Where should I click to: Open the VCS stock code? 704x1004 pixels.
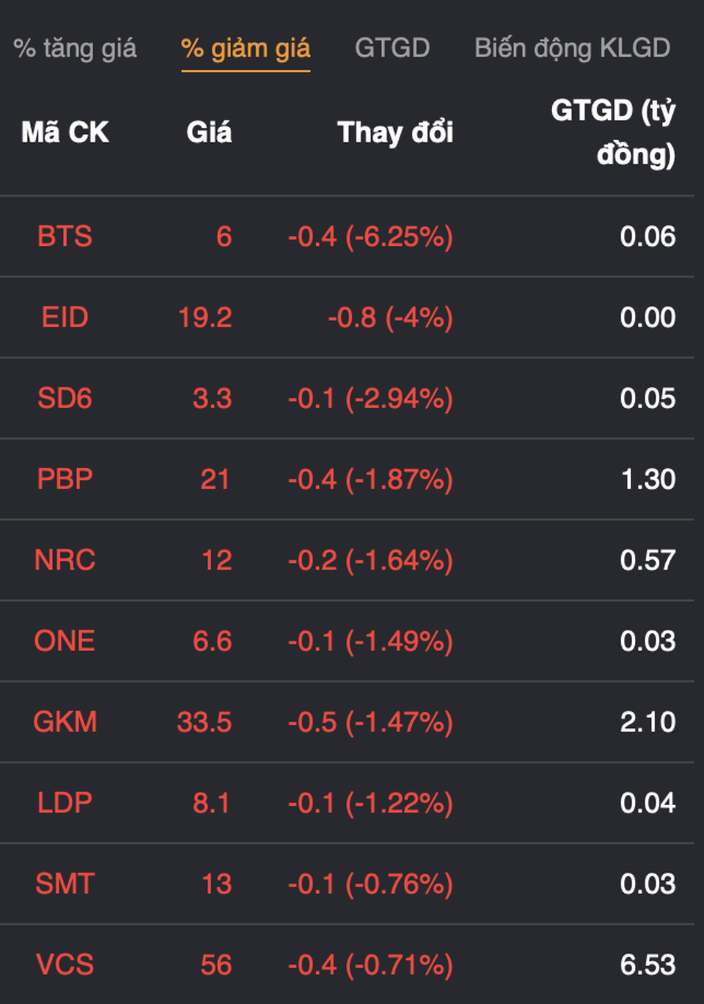pyautogui.click(x=65, y=965)
